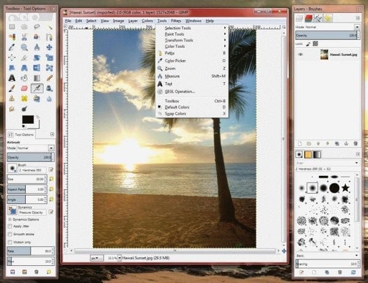This screenshot has width=368, height=283.
Task: Expand the Transform Tools submenu
Action: coord(192,40)
